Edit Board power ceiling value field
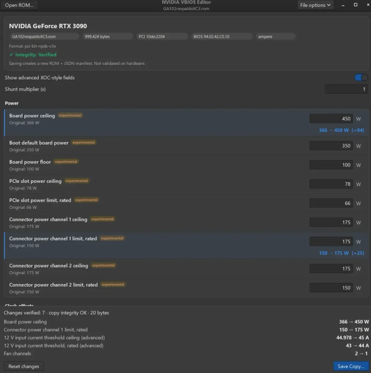The width and height of the screenshot is (371, 373). pos(331,119)
